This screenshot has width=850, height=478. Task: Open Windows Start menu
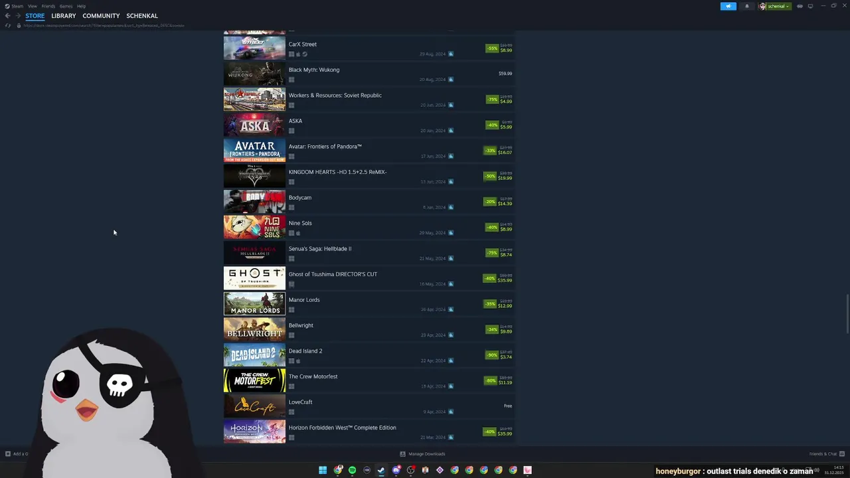point(323,470)
